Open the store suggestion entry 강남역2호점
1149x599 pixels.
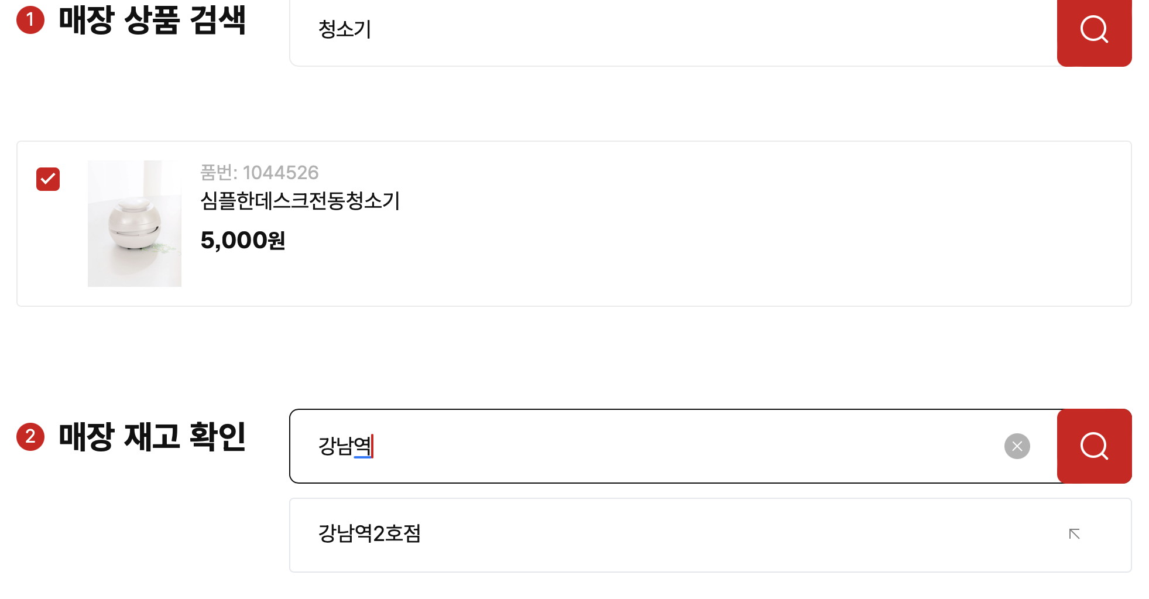pyautogui.click(x=370, y=534)
